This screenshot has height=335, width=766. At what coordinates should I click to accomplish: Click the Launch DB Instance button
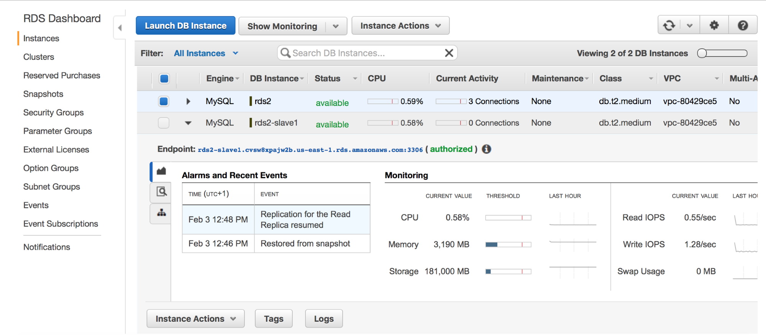[x=185, y=26]
